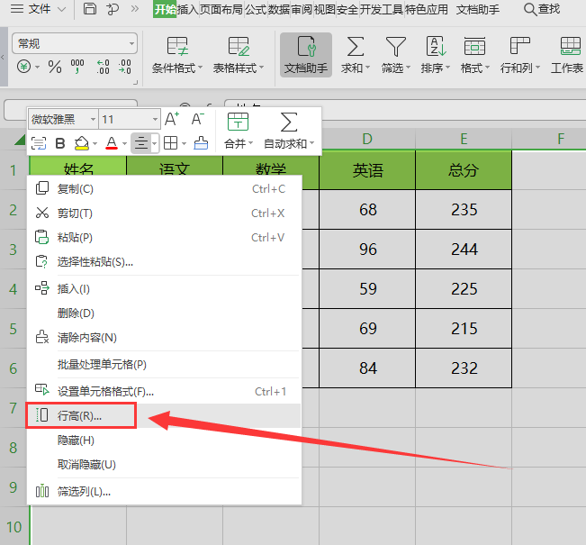
Task: Open the 合并 merge cells dropdown
Action: tap(238, 131)
